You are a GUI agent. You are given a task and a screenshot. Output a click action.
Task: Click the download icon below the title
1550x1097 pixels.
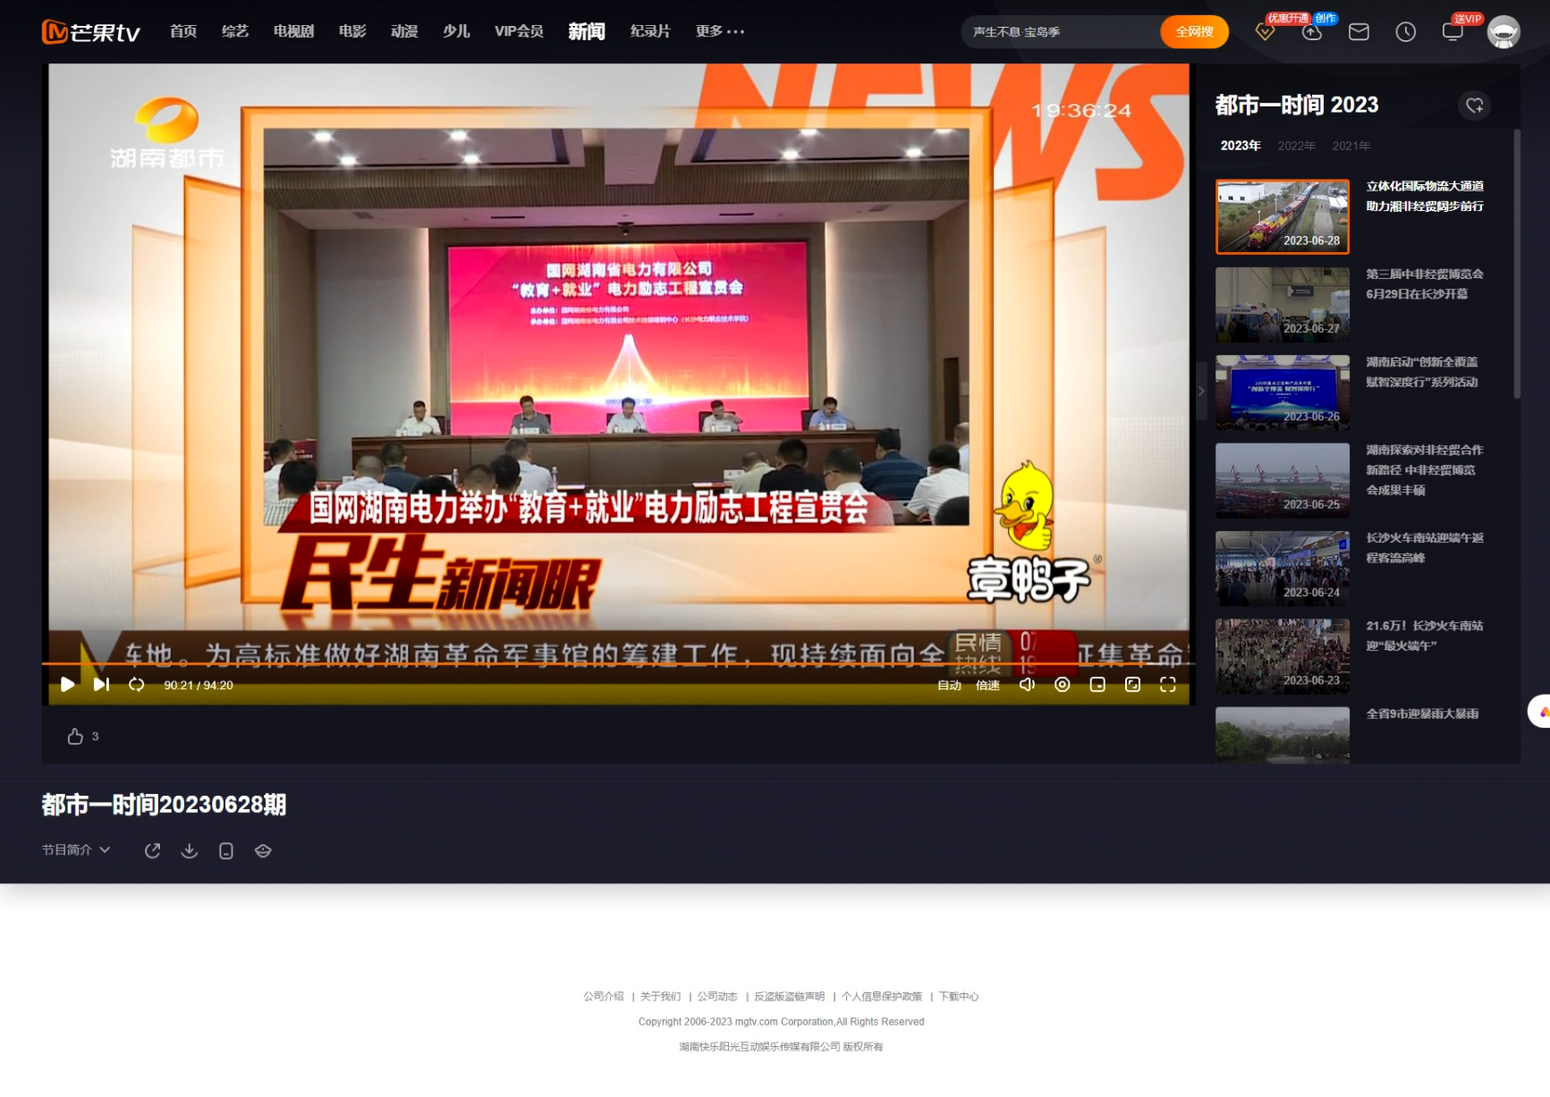[x=189, y=850]
